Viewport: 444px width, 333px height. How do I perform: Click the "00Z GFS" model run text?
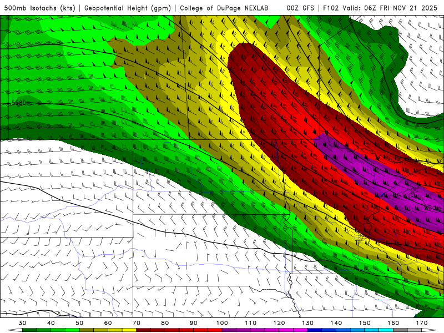(x=300, y=8)
